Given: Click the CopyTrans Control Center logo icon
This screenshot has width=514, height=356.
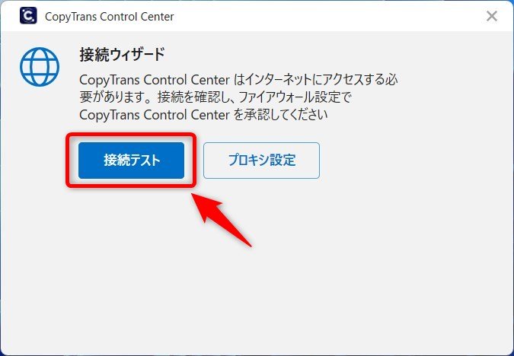Looking at the screenshot, I should (28, 16).
